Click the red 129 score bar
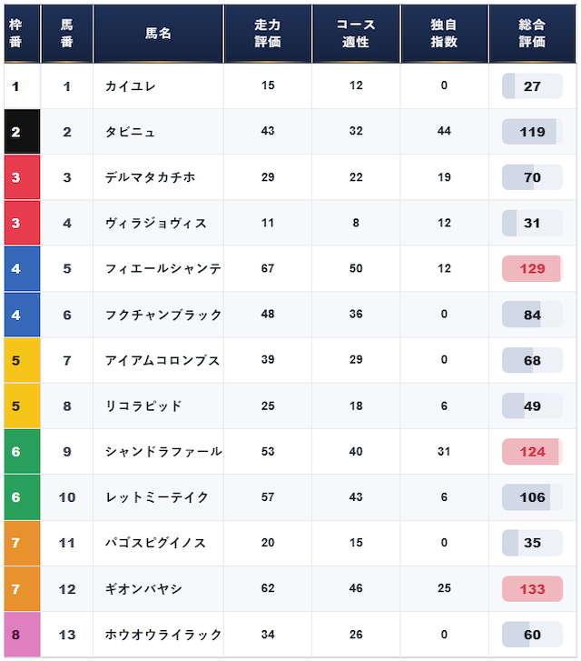The image size is (581, 661). pos(532,268)
